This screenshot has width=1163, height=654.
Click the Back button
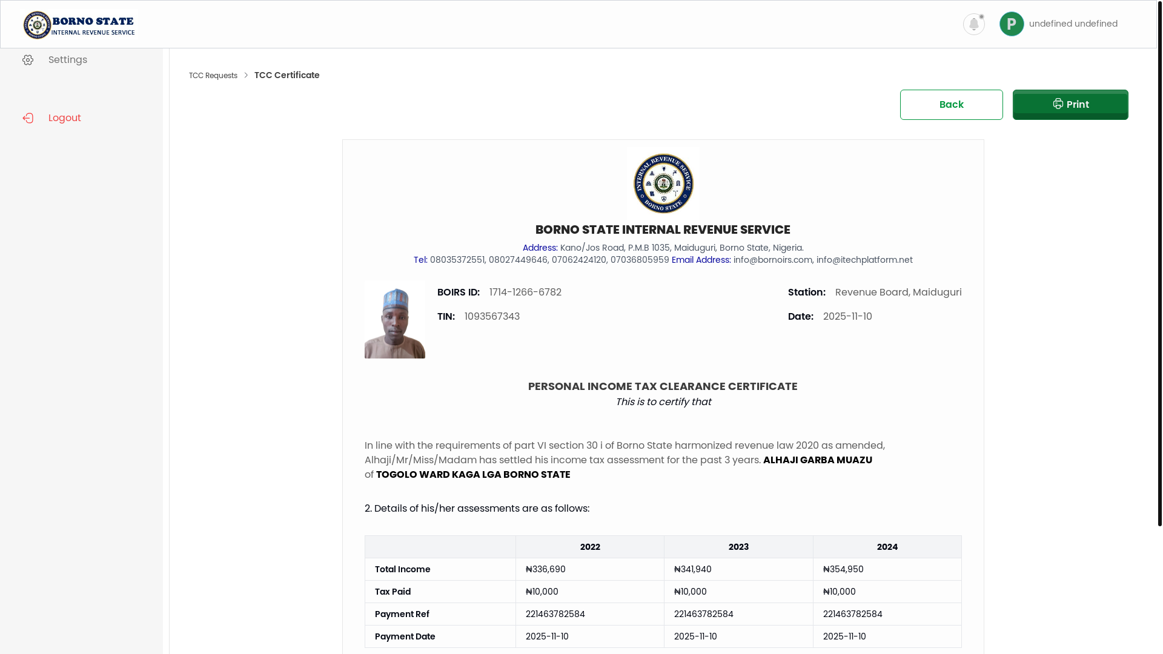tap(952, 105)
